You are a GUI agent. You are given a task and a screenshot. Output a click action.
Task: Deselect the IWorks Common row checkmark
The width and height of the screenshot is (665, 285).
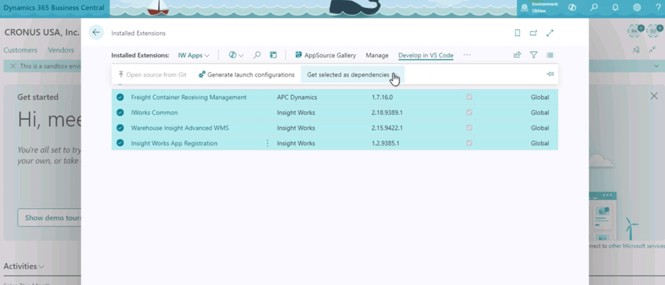pos(120,113)
